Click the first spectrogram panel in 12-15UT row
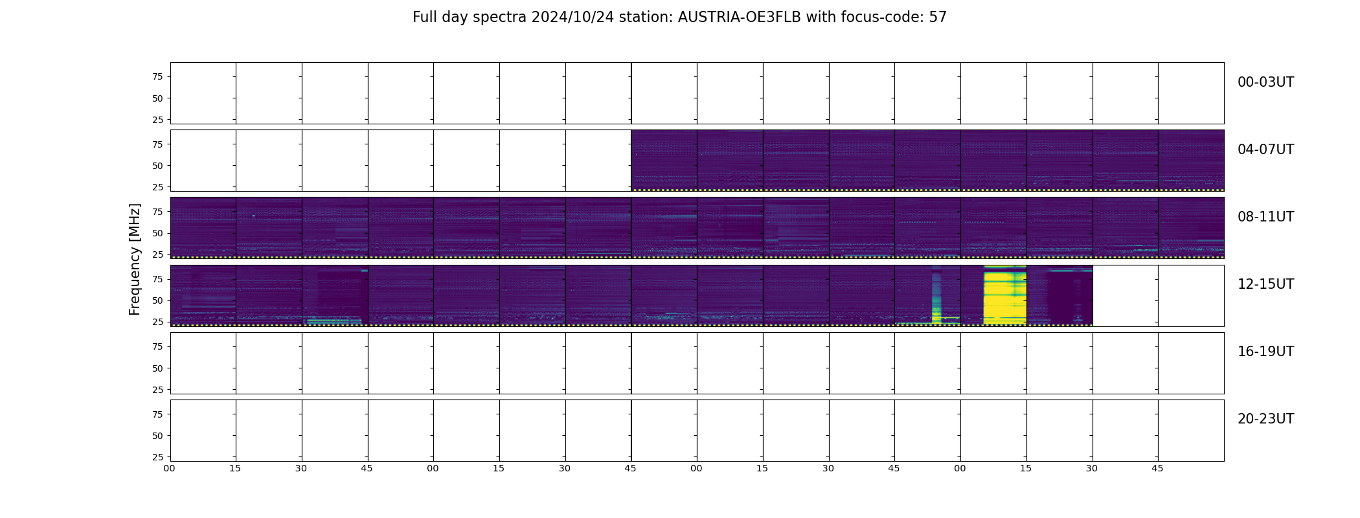Image resolution: width=1360 pixels, height=518 pixels. click(203, 295)
